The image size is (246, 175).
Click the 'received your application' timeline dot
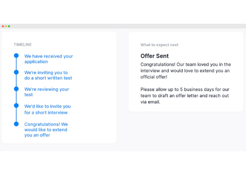coord(16,56)
